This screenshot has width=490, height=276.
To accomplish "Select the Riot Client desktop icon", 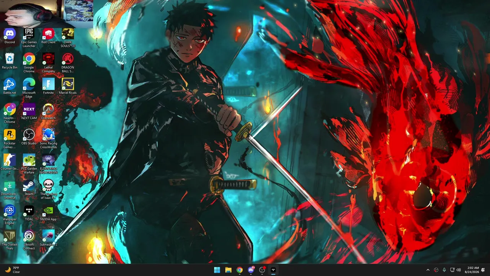I will [x=48, y=36].
